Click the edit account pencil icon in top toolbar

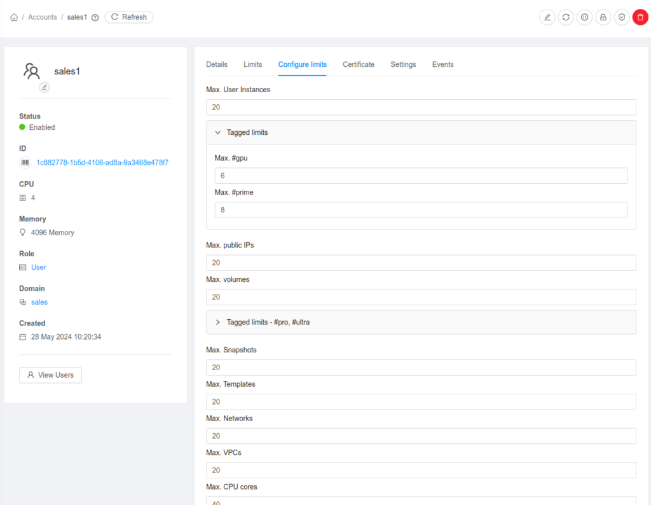point(547,17)
